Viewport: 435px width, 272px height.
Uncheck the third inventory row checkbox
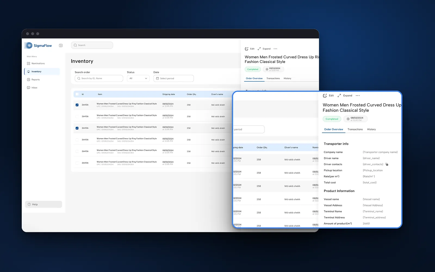click(77, 128)
